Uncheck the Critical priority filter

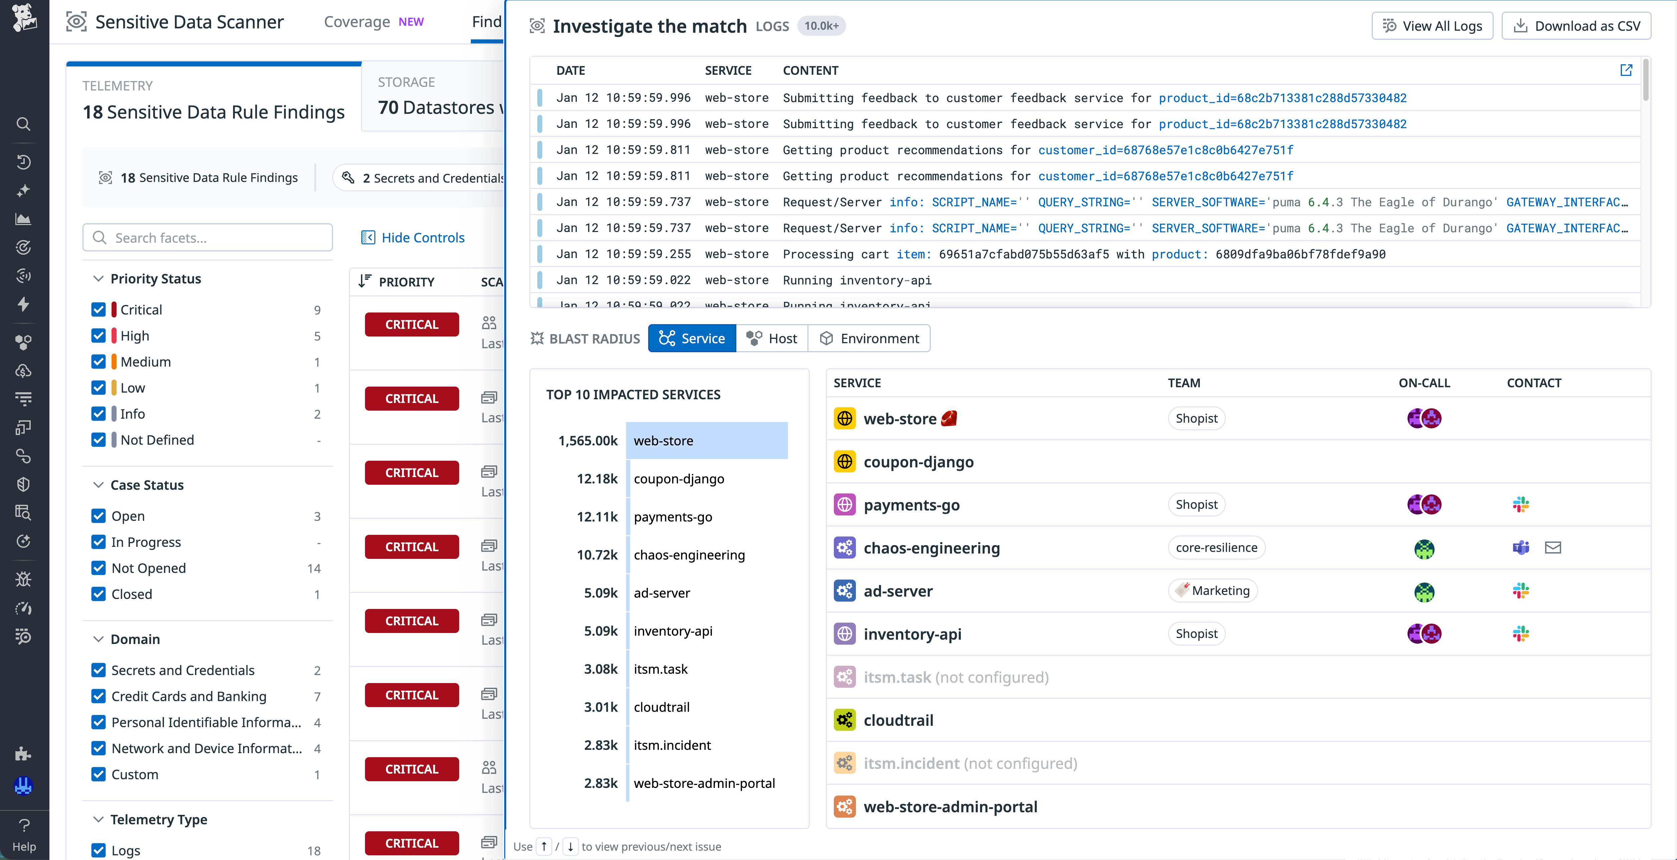[98, 309]
